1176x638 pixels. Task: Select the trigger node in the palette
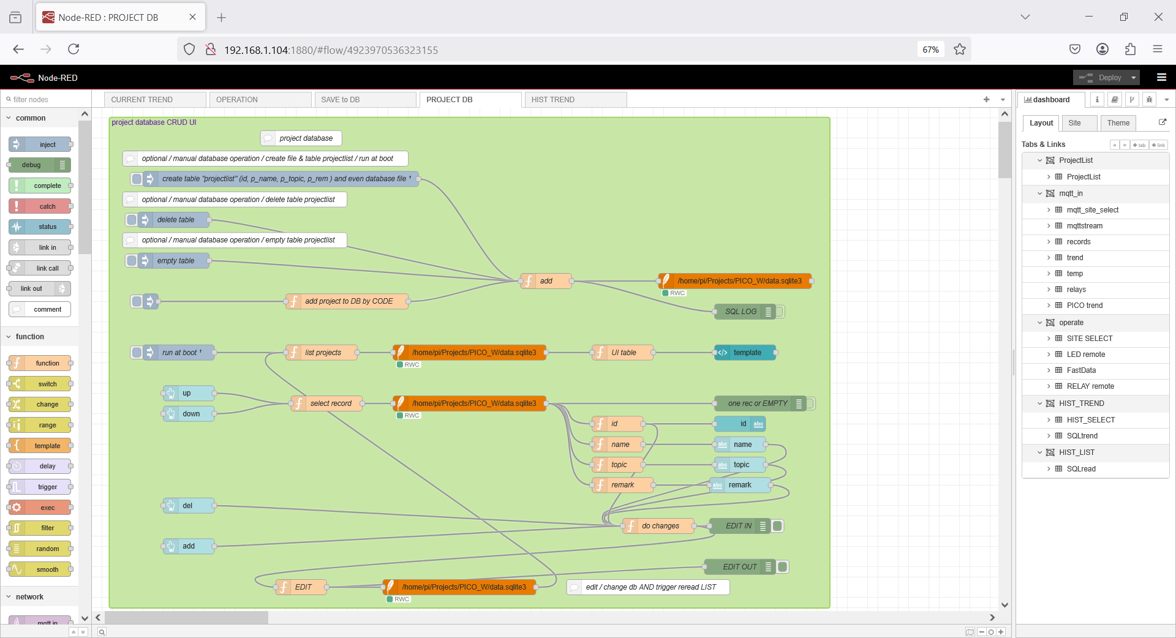tap(40, 487)
